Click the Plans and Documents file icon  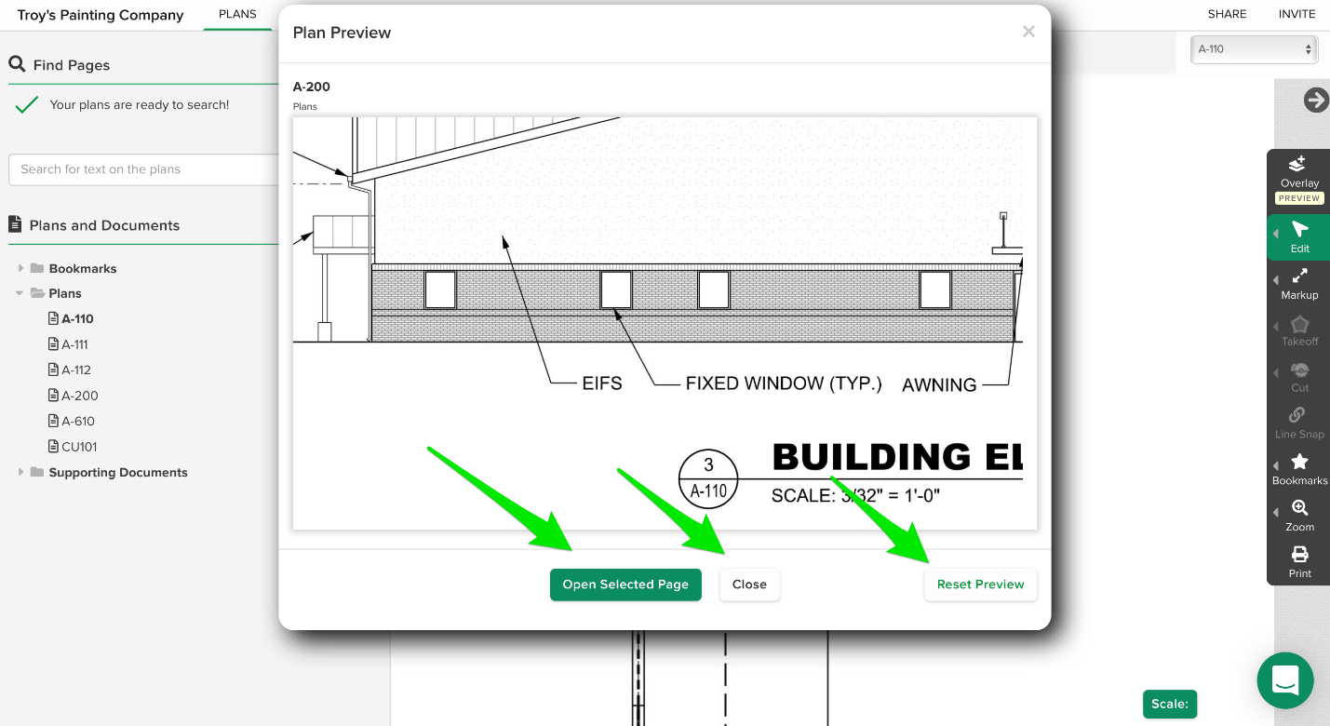(x=15, y=224)
